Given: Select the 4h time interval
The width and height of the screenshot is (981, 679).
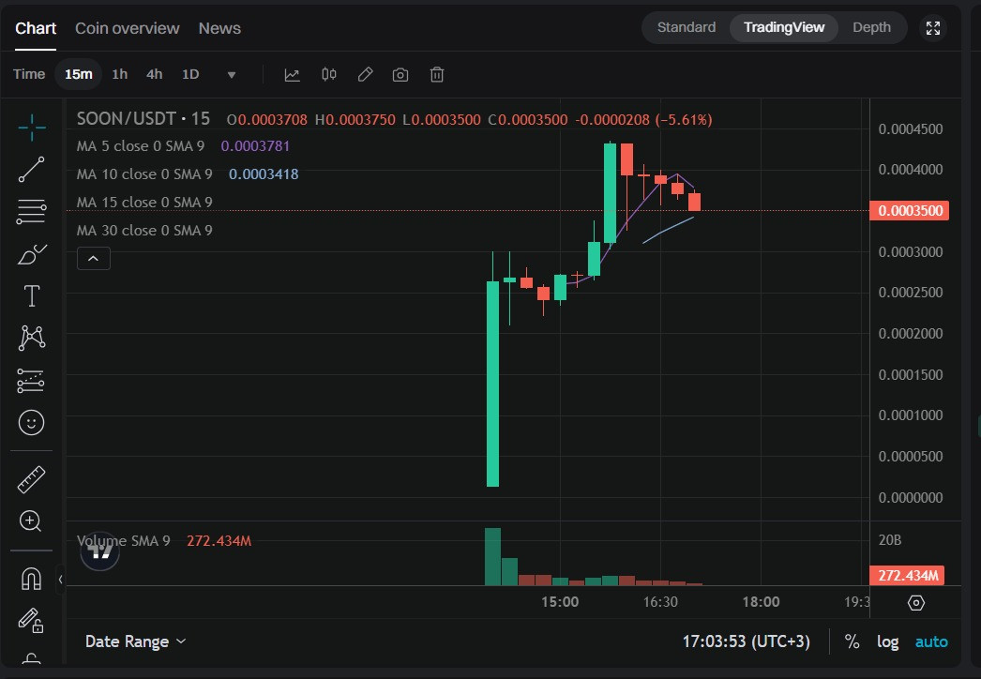Looking at the screenshot, I should pos(155,74).
